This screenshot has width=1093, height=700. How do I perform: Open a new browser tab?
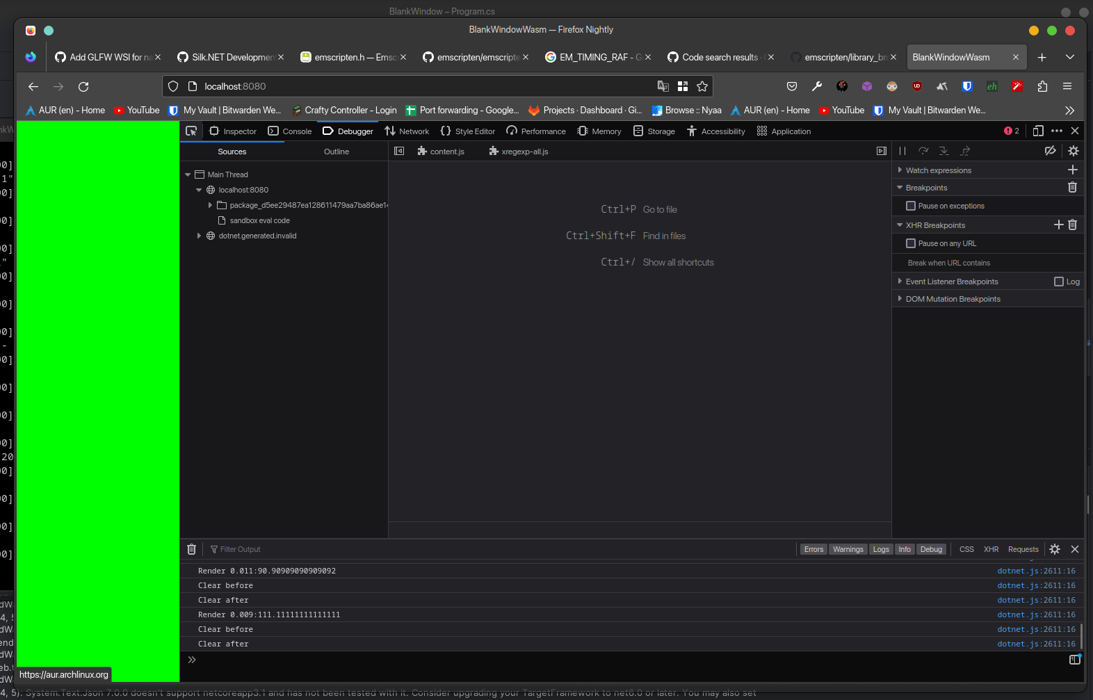point(1042,57)
